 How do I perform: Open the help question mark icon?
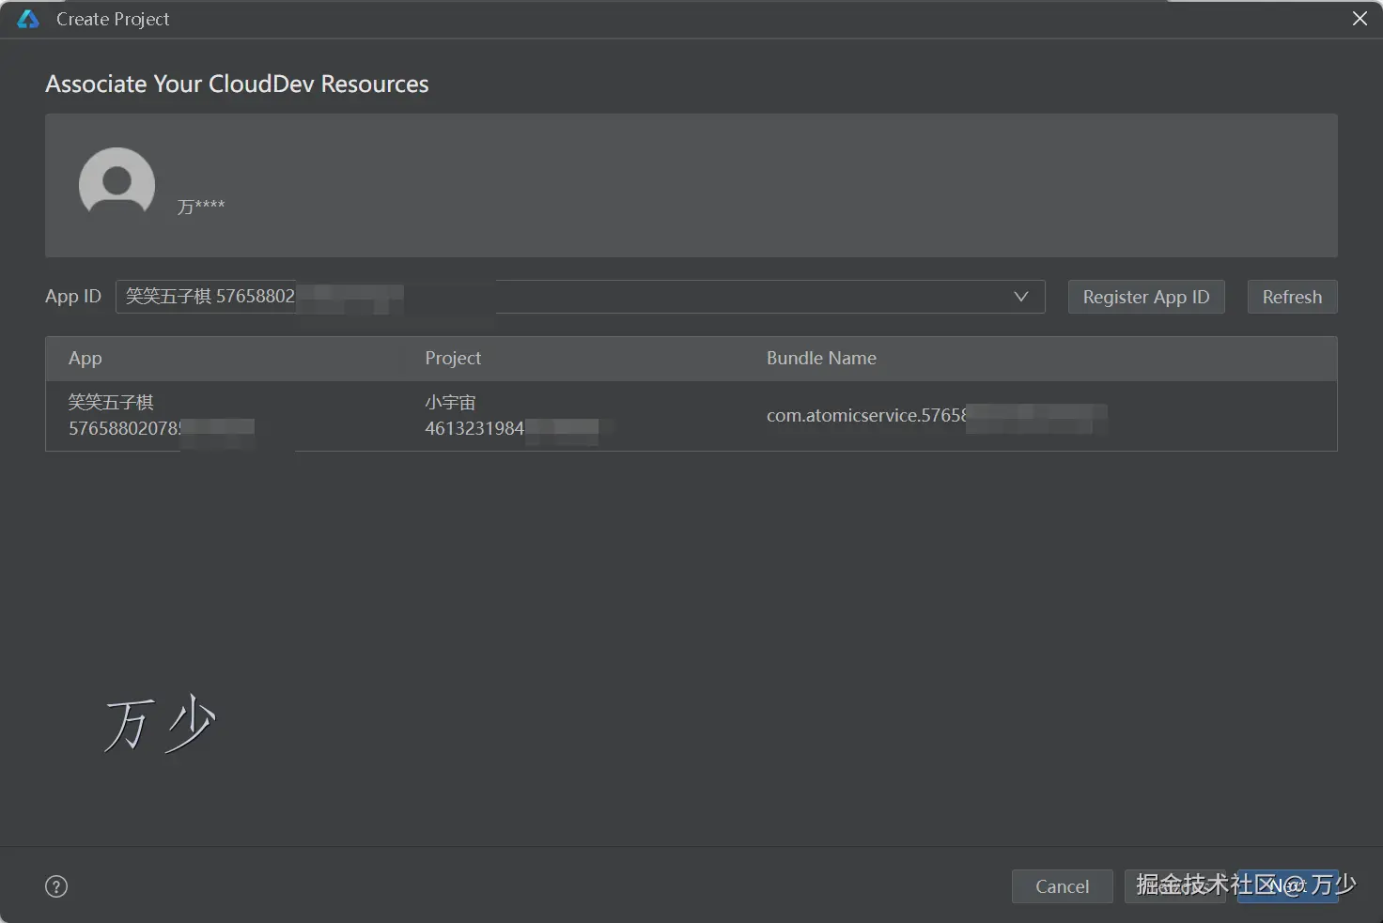pos(56,886)
